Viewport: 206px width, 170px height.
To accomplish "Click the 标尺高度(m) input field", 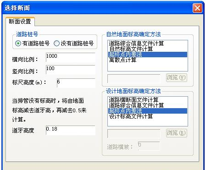I will (x=76, y=83).
